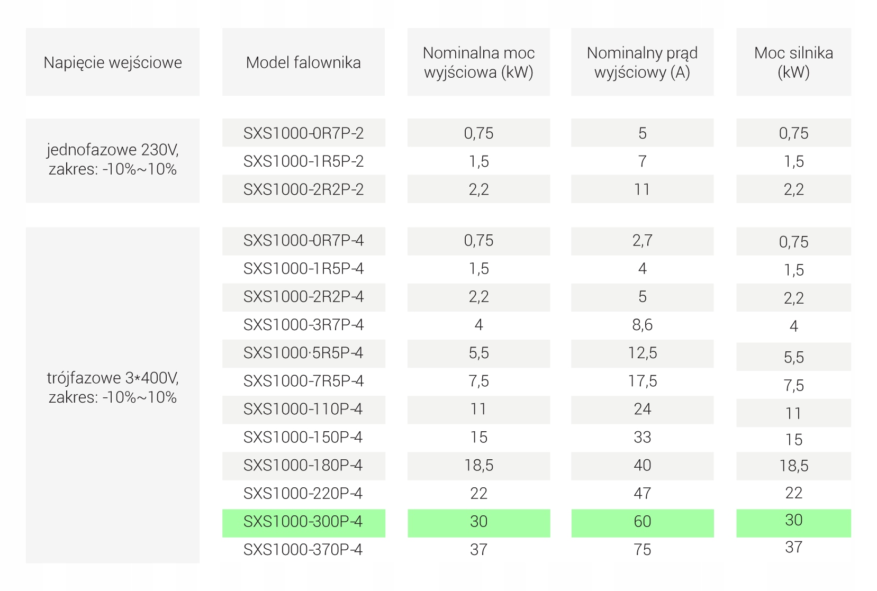Click the output current value 12,5
877x591 pixels.
(x=642, y=353)
